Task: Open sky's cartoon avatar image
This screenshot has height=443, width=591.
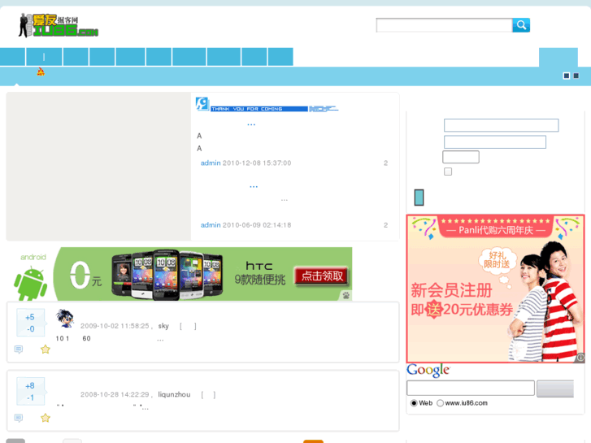Action: pyautogui.click(x=65, y=319)
